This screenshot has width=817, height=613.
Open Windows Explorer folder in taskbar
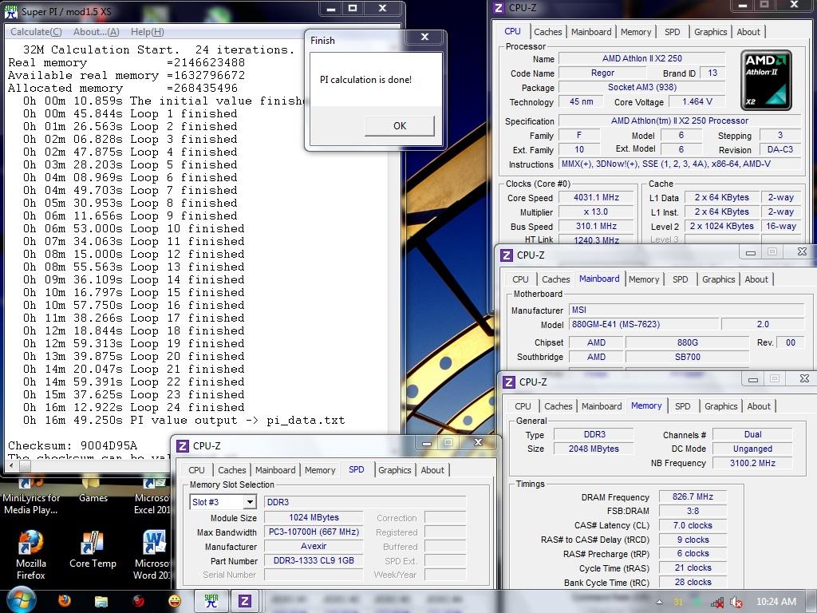coord(101,602)
